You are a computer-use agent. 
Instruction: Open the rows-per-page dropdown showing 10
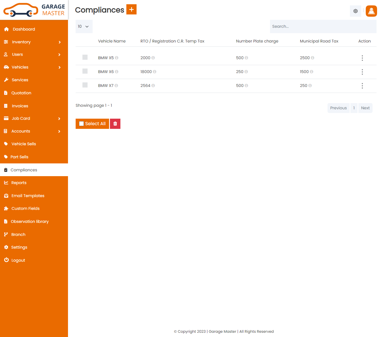coord(84,26)
